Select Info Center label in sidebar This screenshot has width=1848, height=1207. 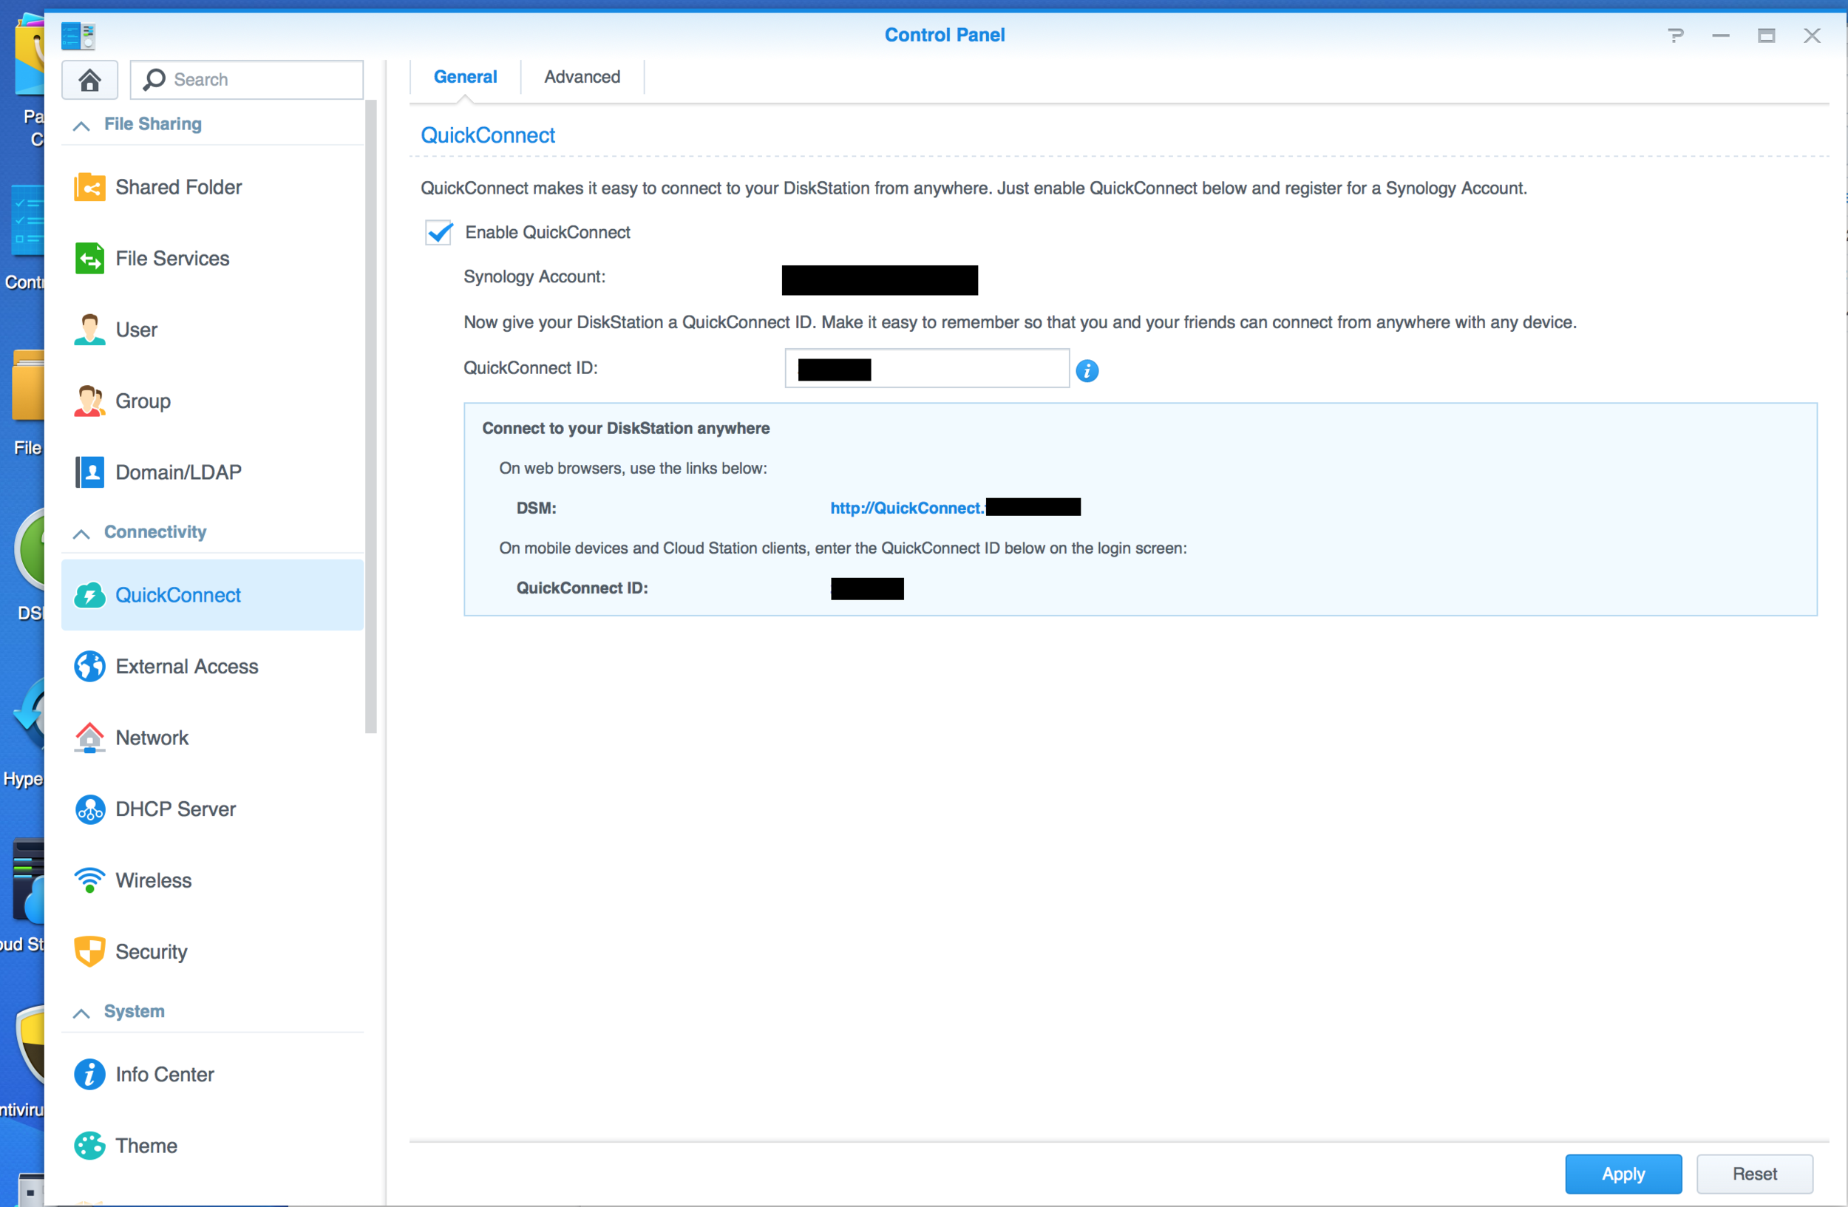(x=165, y=1074)
